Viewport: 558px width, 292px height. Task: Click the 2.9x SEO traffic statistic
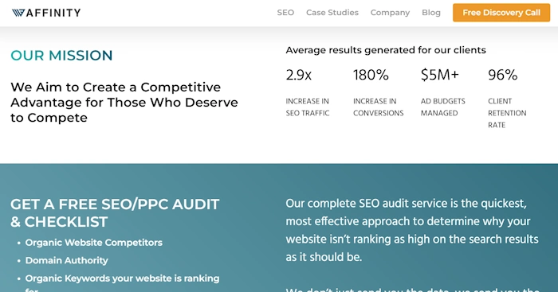299,75
